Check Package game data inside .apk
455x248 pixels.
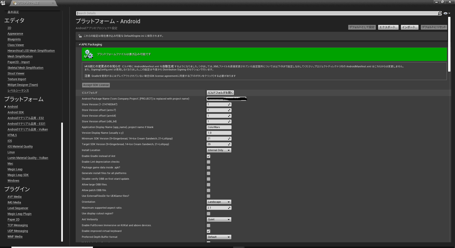pyautogui.click(x=209, y=168)
